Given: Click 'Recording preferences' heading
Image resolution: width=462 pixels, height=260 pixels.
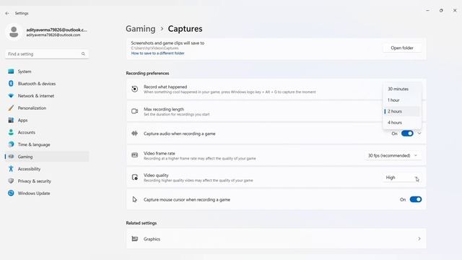Looking at the screenshot, I should [147, 73].
